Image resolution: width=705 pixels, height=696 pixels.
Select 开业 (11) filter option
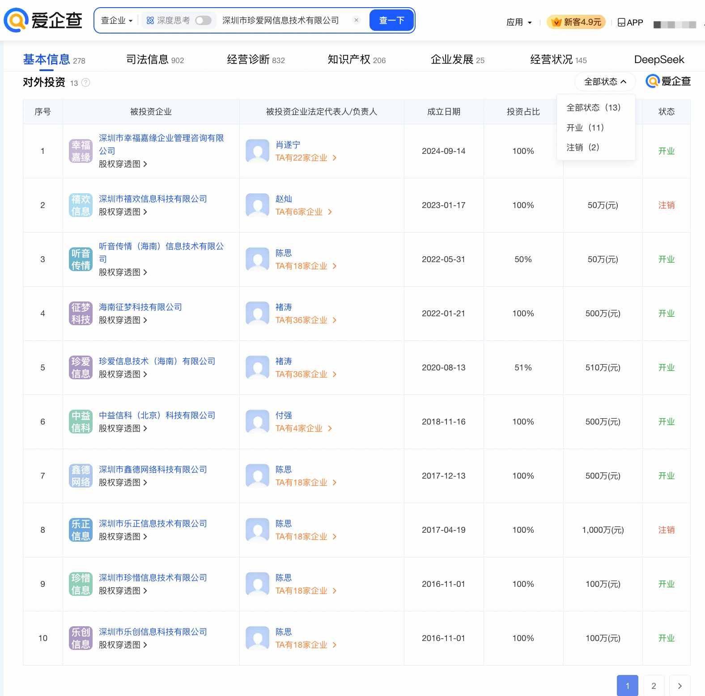585,128
